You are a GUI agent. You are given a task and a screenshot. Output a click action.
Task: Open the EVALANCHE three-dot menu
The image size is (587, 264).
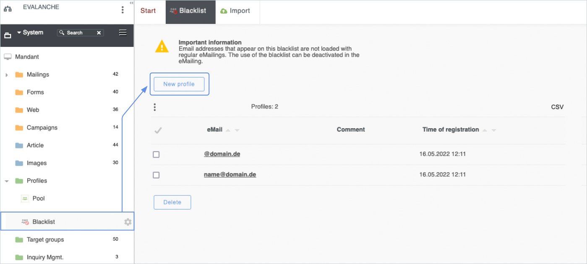[x=123, y=10]
